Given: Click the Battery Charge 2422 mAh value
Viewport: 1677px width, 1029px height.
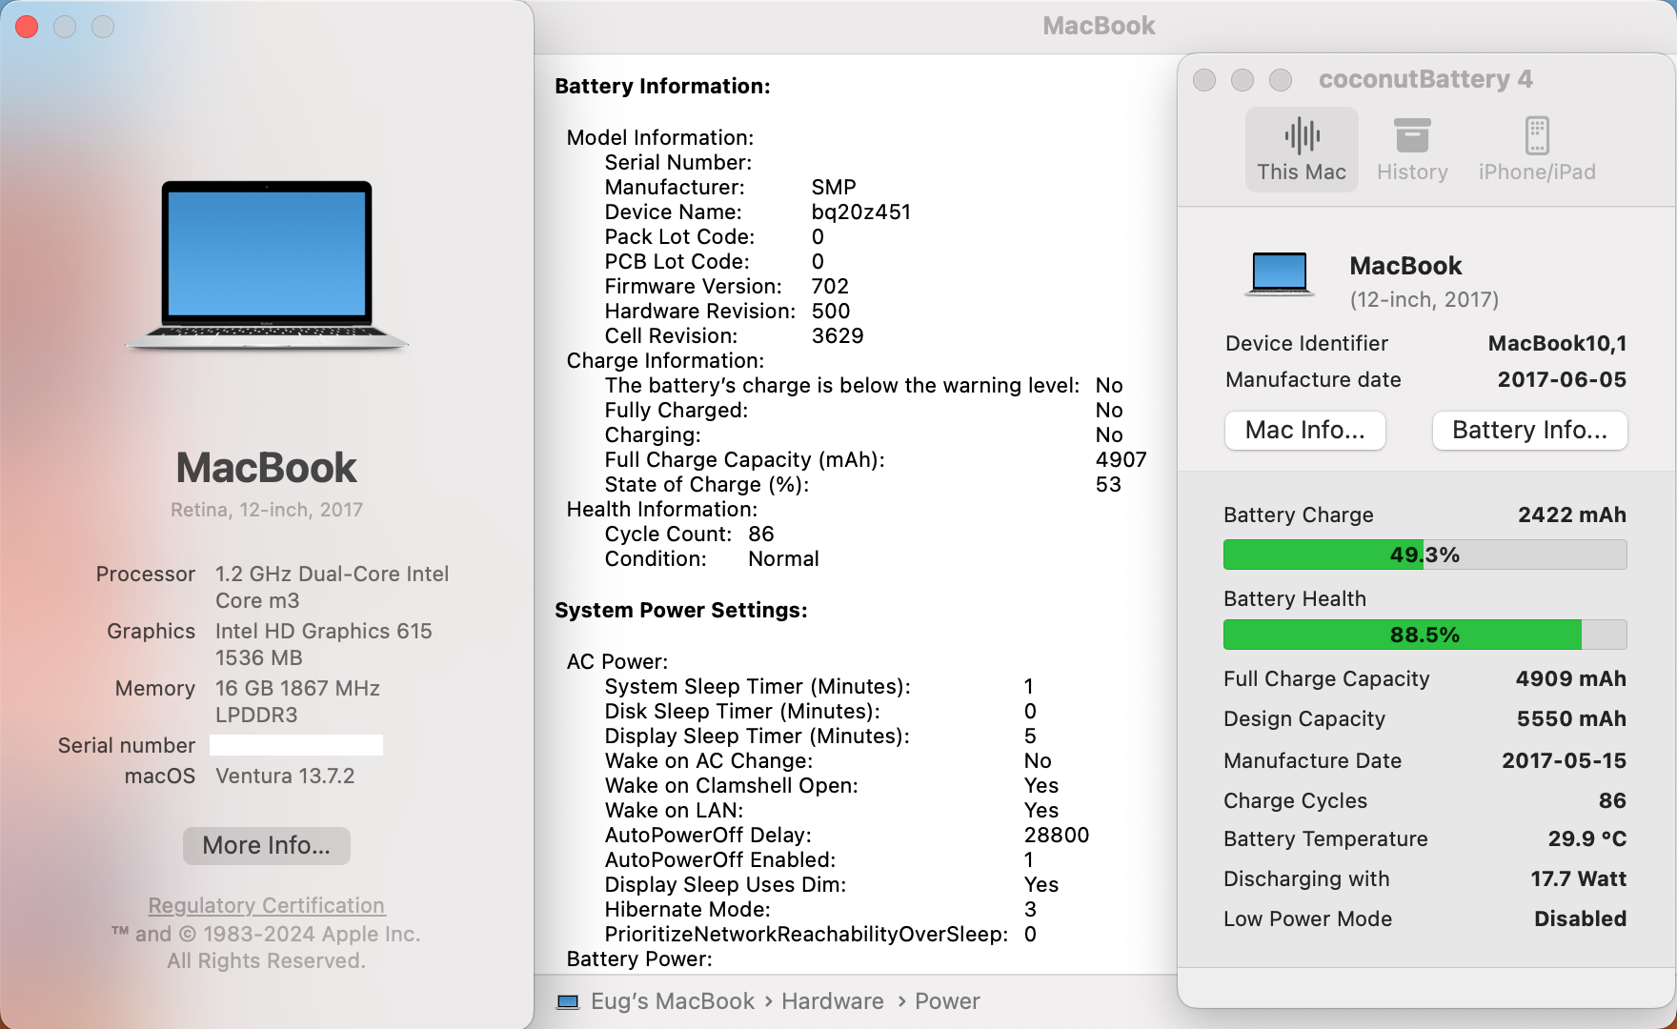Looking at the screenshot, I should (1572, 514).
